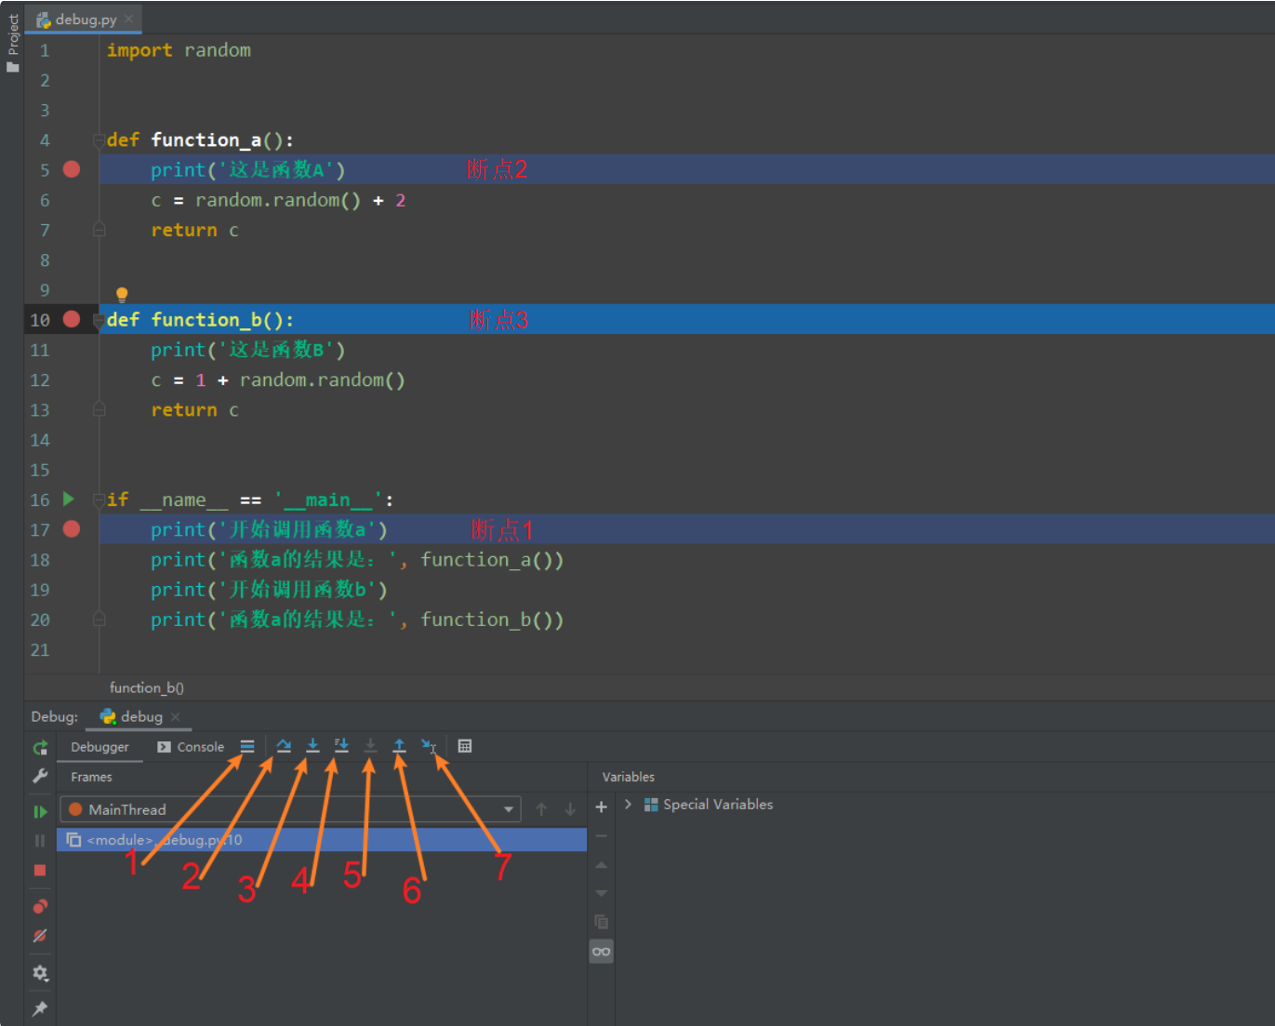Click the function_b() breadcrumb
Image resolution: width=1275 pixels, height=1026 pixels.
(147, 687)
